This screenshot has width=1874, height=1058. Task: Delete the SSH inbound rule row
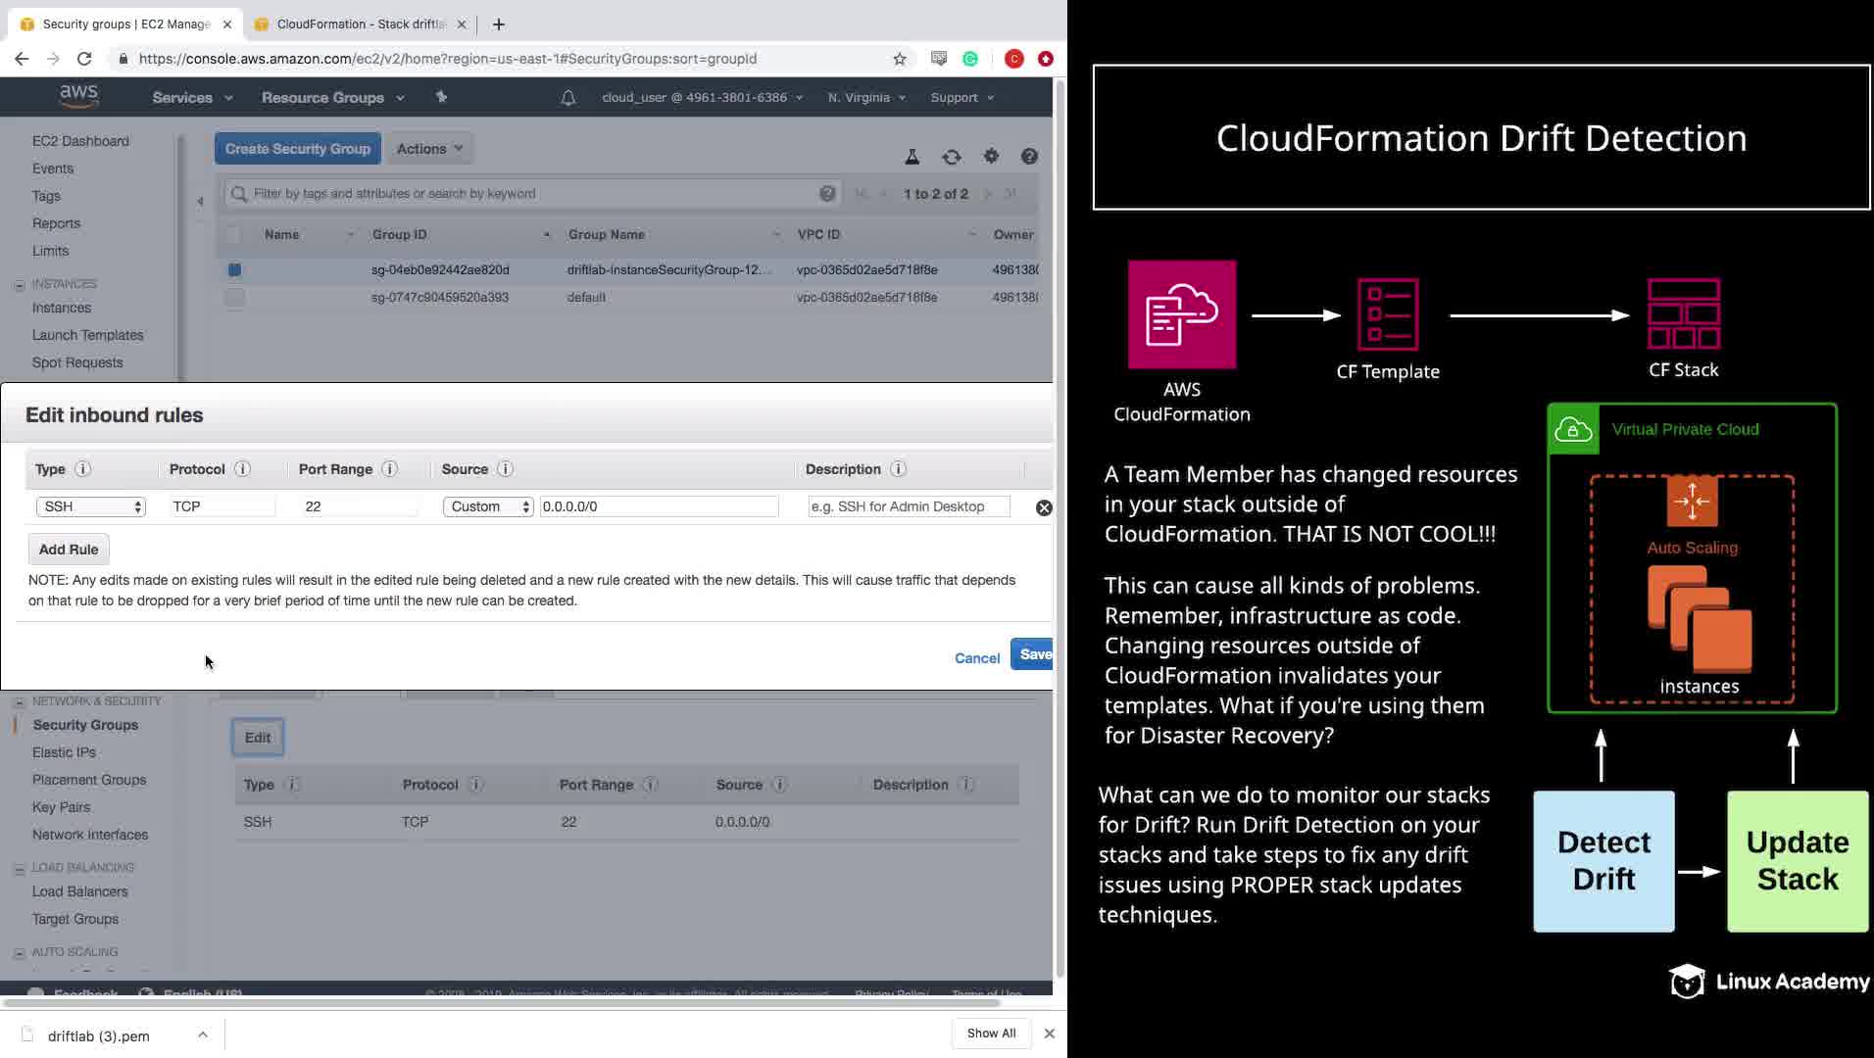[1044, 507]
